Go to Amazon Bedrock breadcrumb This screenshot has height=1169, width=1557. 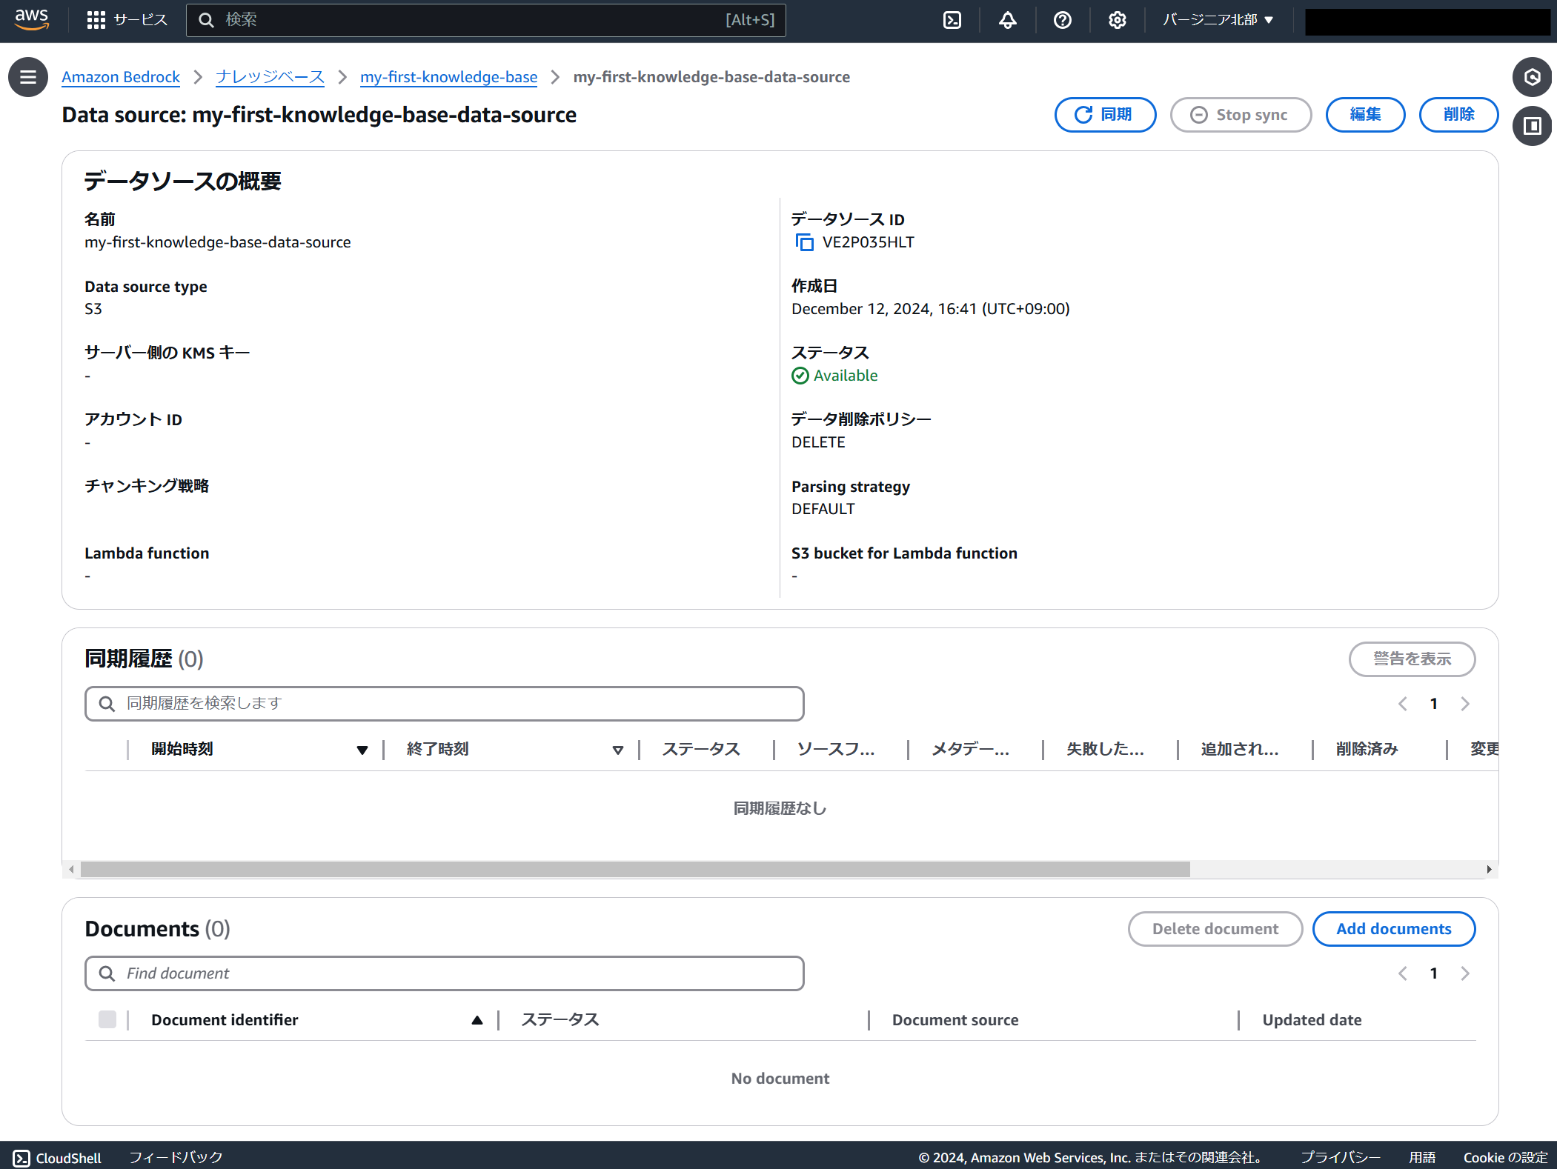pos(121,77)
